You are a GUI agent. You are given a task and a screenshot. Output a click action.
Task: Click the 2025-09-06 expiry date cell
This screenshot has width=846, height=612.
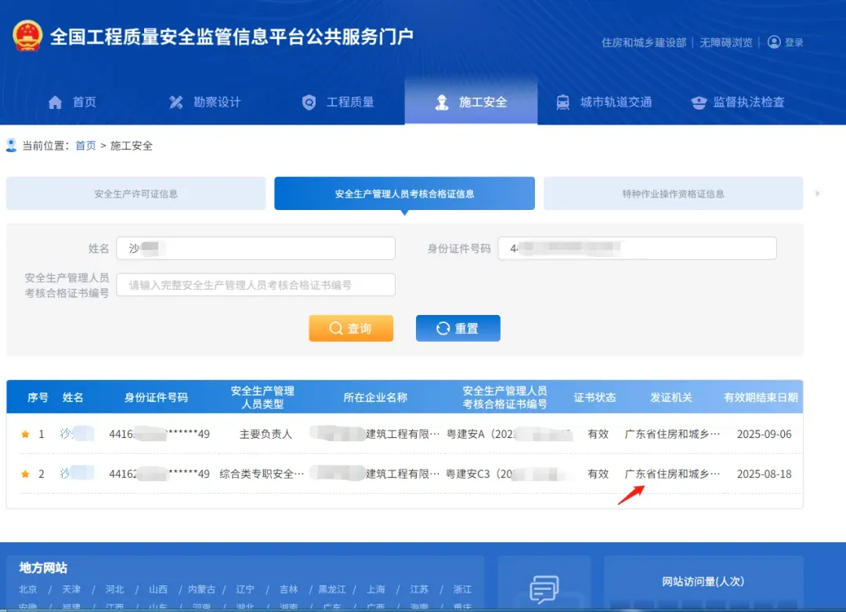click(764, 434)
